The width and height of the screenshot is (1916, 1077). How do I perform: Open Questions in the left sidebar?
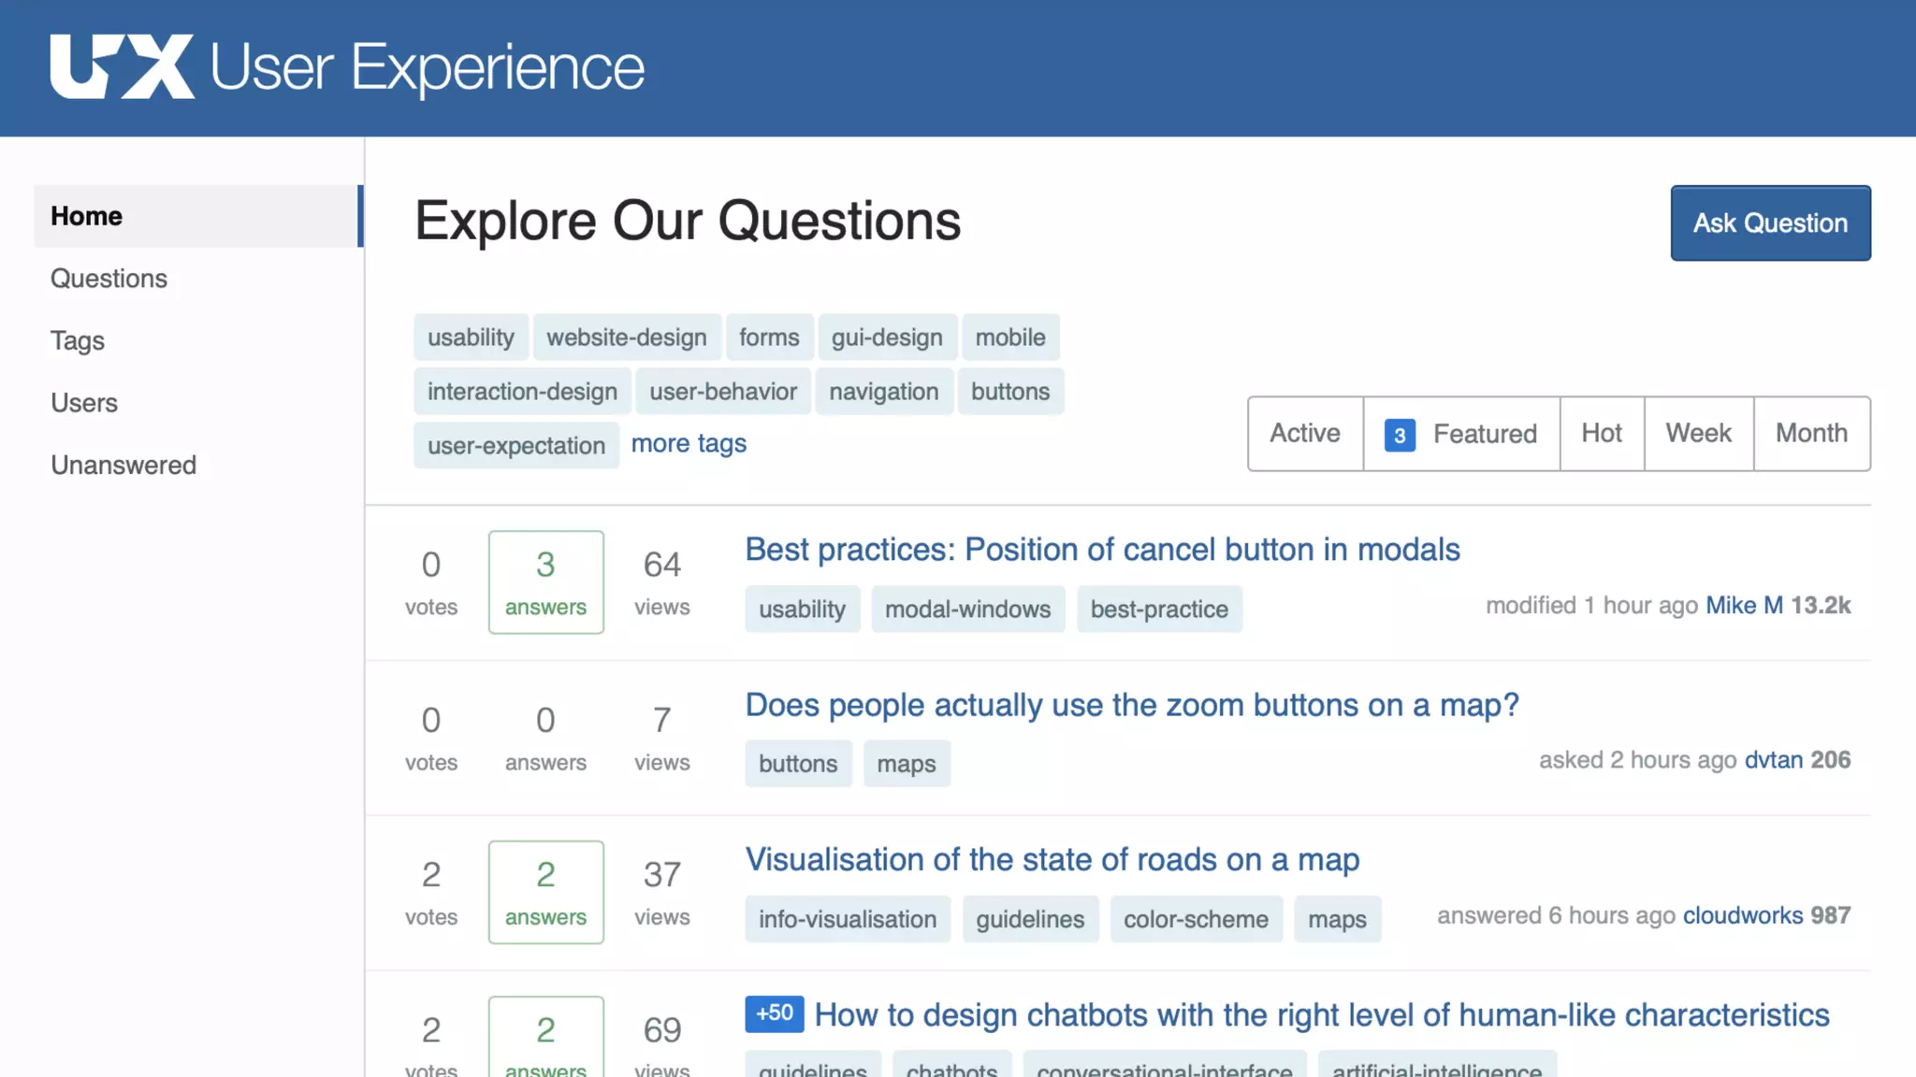[109, 279]
